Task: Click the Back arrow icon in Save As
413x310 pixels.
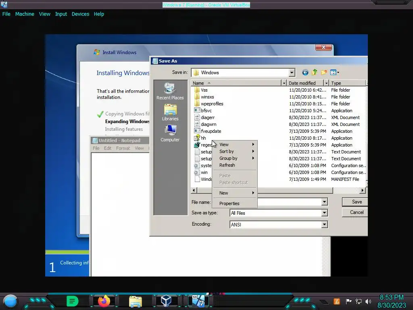Action: click(305, 73)
